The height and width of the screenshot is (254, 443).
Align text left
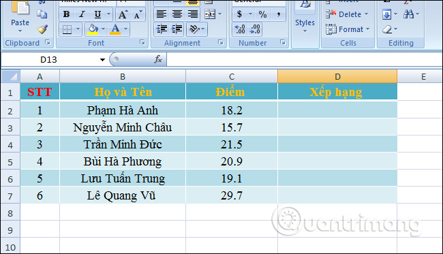(162, 14)
